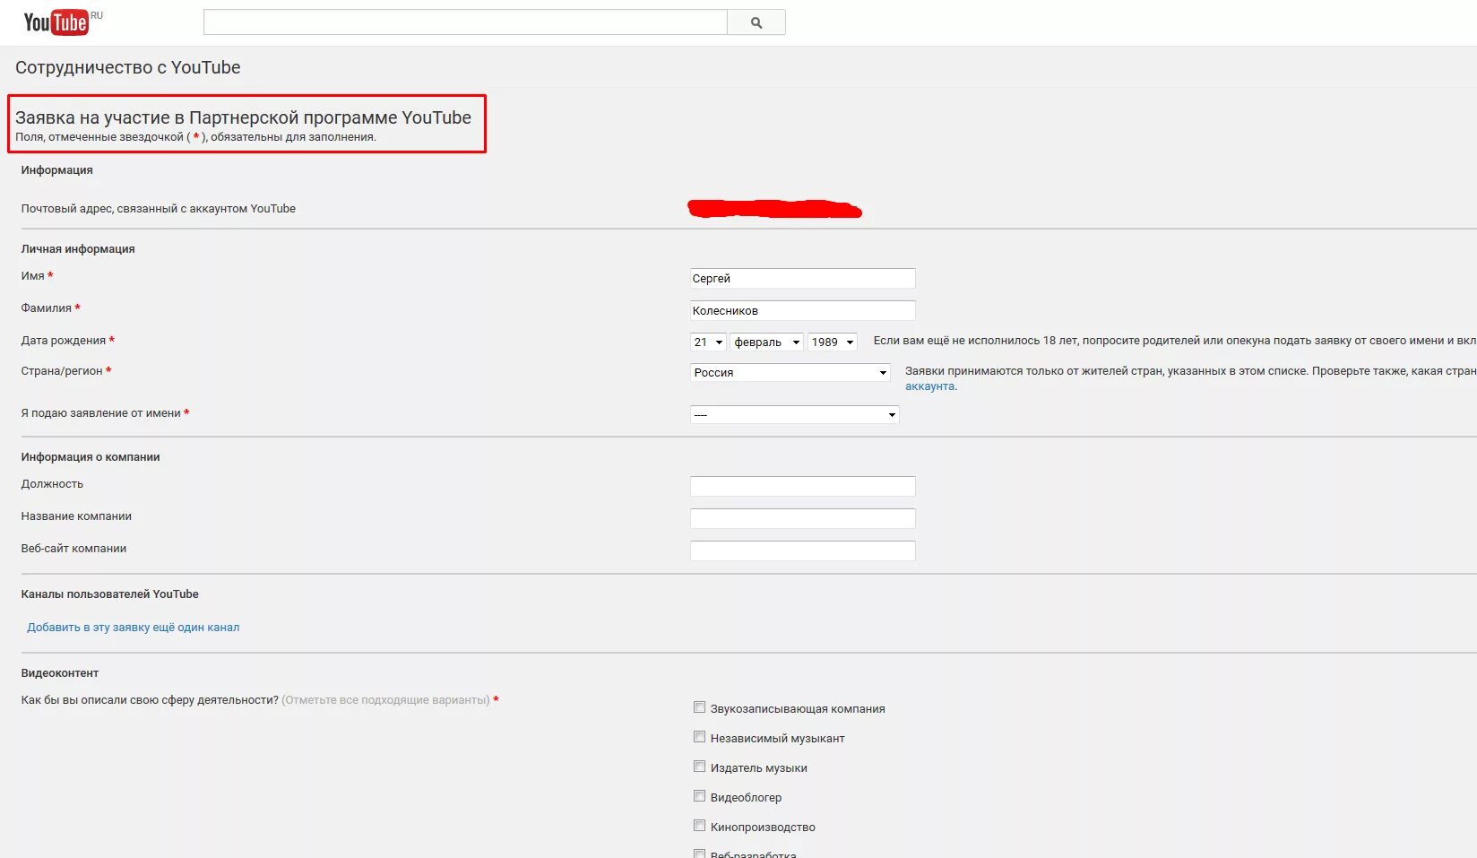
Task: Check the Видеоблогер checkbox
Action: point(699,796)
